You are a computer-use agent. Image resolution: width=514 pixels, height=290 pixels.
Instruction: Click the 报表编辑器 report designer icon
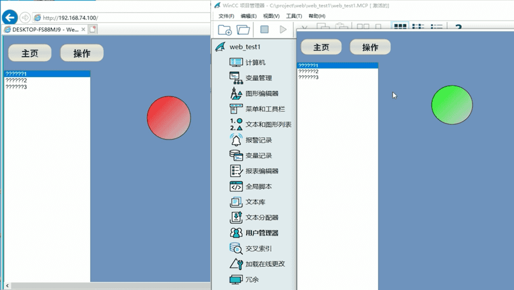236,171
